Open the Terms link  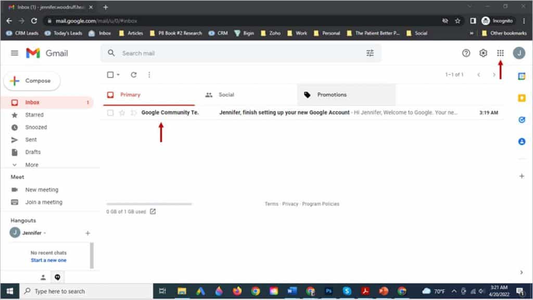coord(271,204)
